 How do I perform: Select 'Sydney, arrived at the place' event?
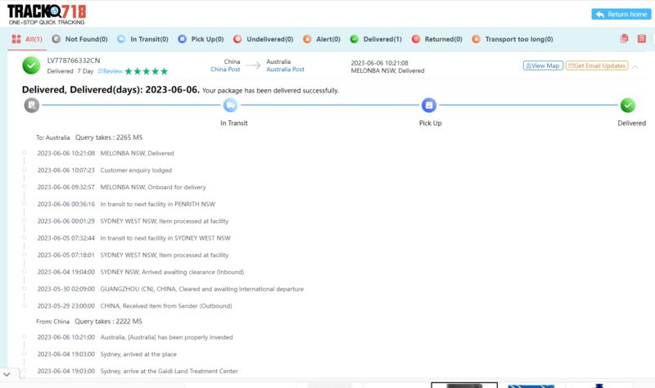pyautogui.click(x=107, y=354)
